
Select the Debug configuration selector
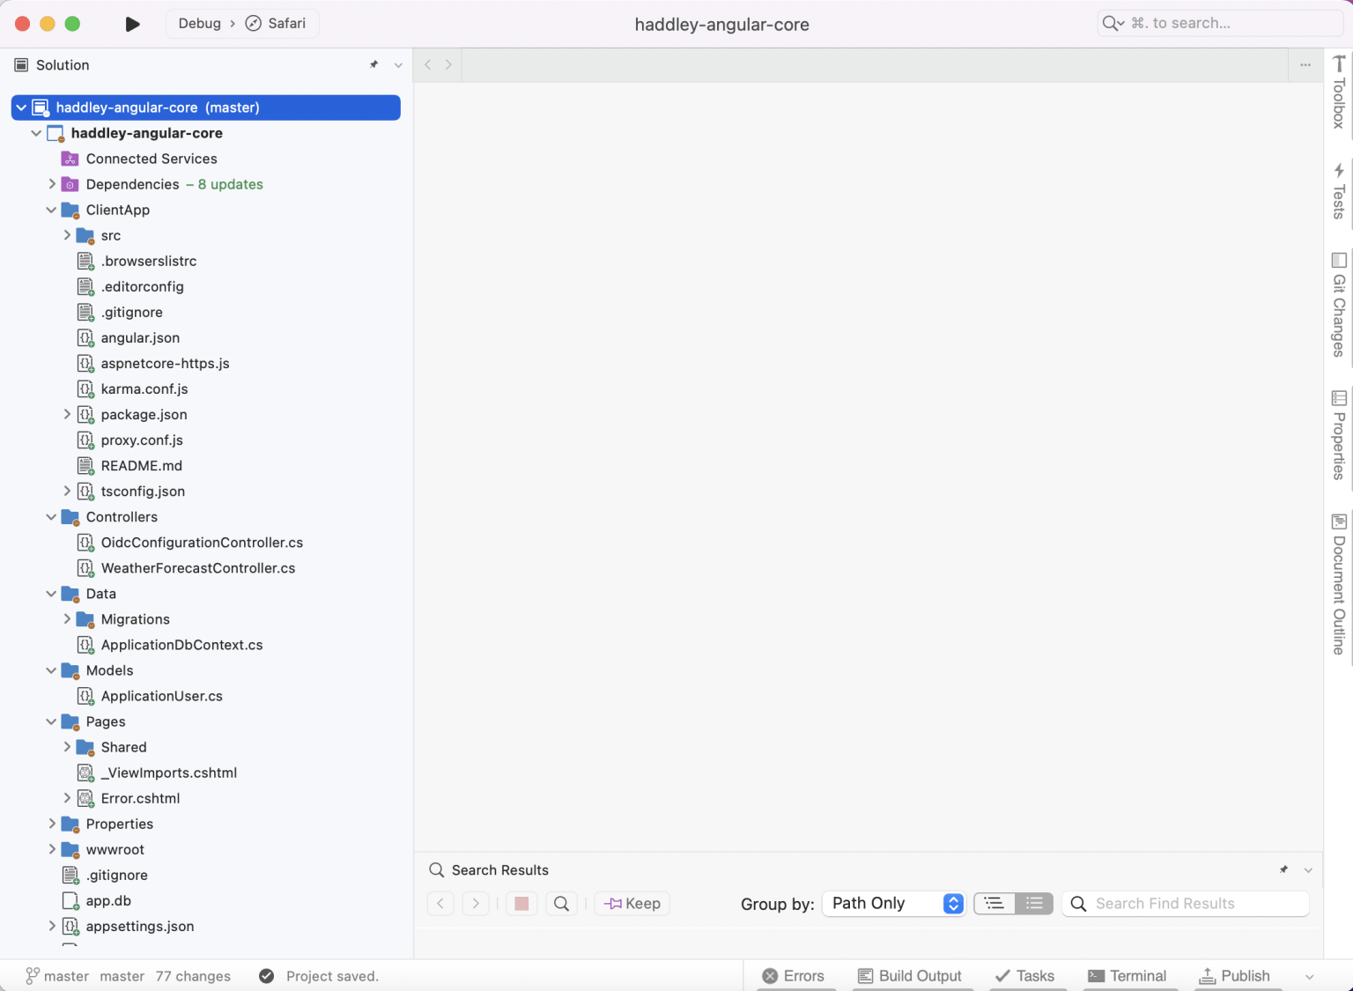(x=200, y=24)
